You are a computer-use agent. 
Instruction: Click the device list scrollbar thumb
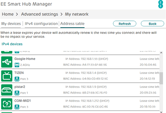coord(161,78)
